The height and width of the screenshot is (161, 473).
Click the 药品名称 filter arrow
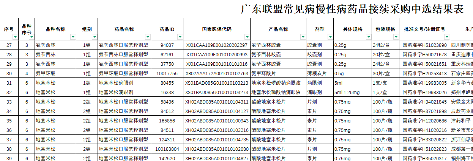coord(148,37)
